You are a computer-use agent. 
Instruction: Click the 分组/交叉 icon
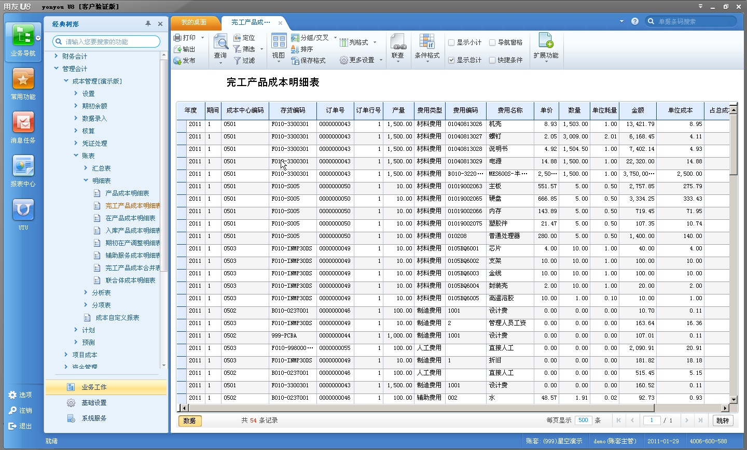point(295,38)
